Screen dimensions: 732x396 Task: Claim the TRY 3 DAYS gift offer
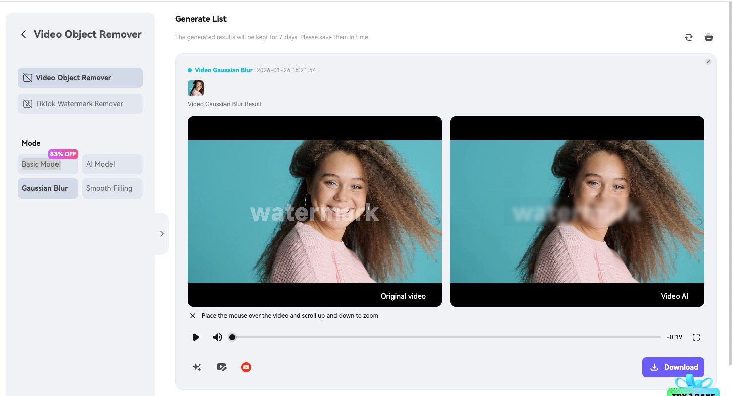pyautogui.click(x=694, y=388)
